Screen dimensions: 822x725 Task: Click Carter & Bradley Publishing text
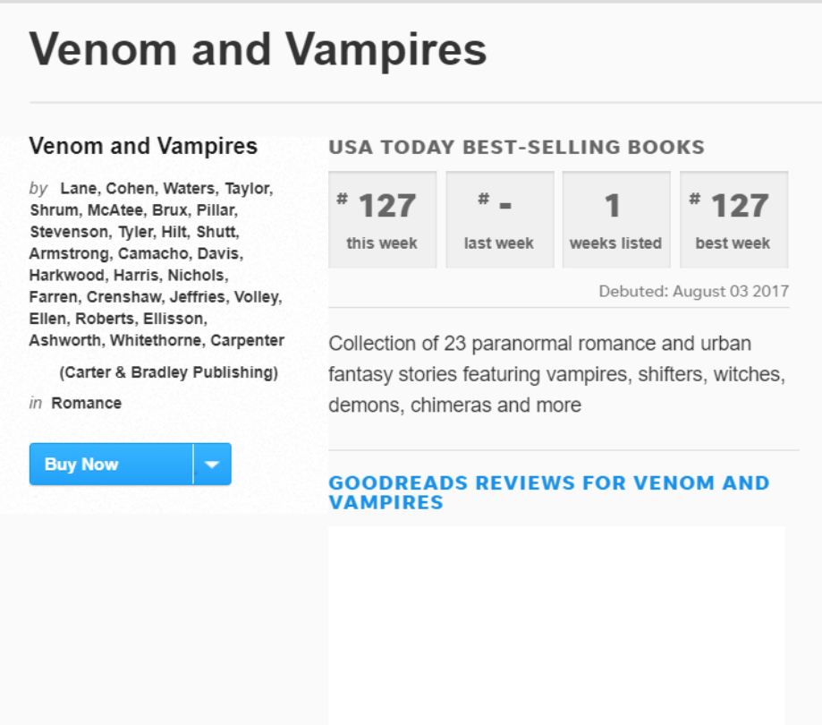pos(168,372)
